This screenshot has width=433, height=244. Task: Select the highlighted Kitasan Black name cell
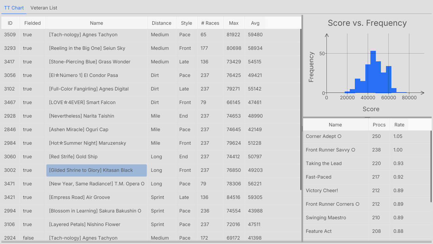click(x=97, y=170)
